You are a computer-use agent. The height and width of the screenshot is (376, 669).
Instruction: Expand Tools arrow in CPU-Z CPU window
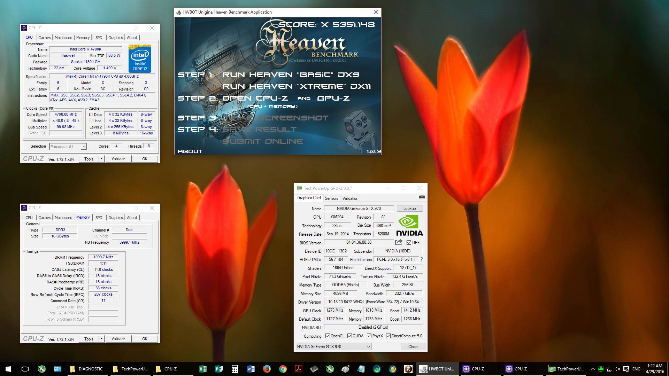pos(101,159)
